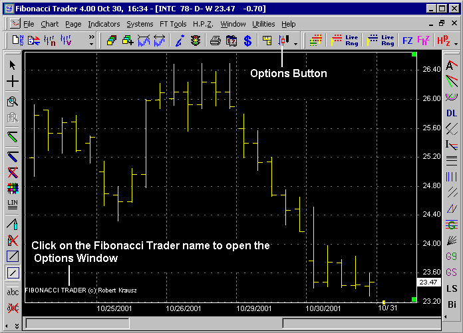Image resolution: width=463 pixels, height=333 pixels.
Task: Open the Page menu
Action: click(73, 24)
